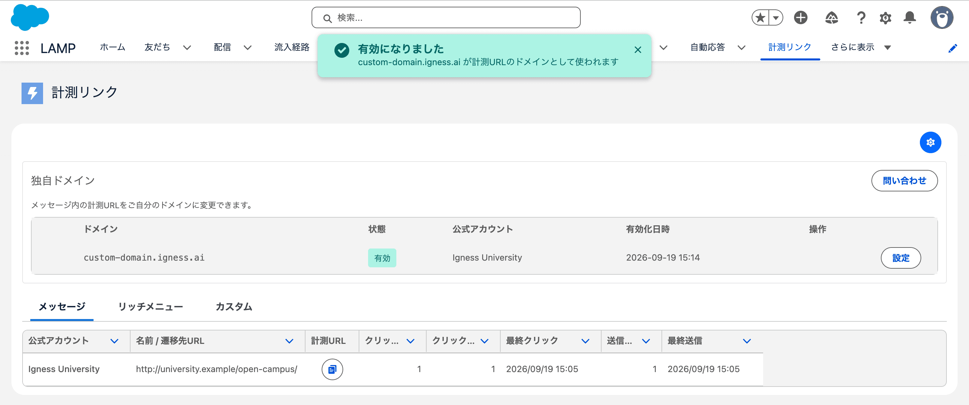Image resolution: width=969 pixels, height=405 pixels.
Task: Select the 計測リンク nav tab
Action: click(x=790, y=47)
